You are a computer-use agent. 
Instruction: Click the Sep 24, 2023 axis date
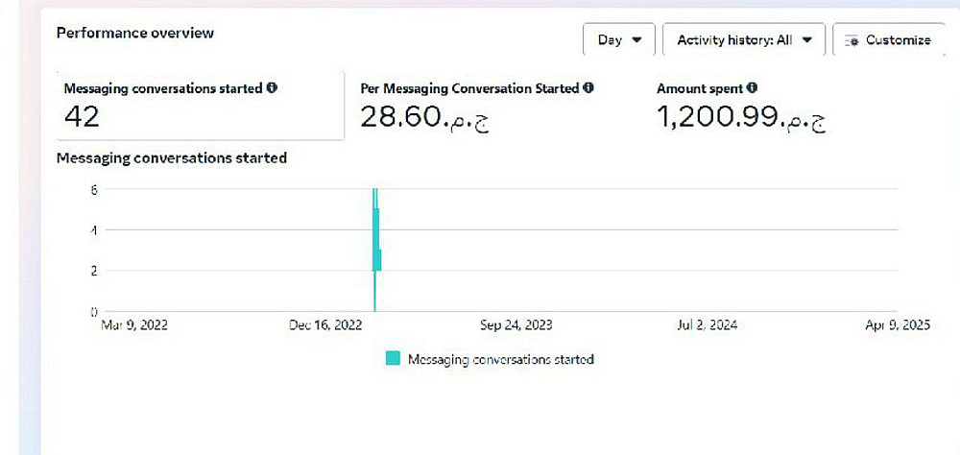point(516,325)
